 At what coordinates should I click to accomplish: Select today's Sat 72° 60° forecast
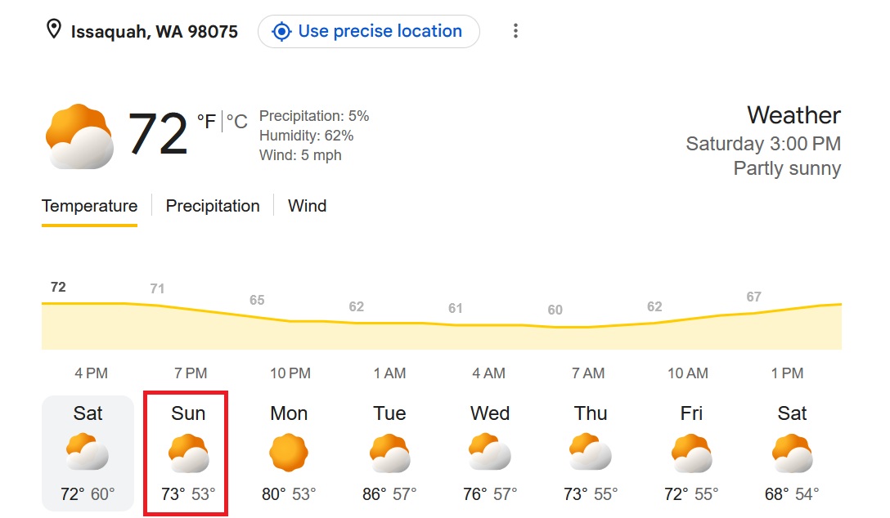click(88, 453)
